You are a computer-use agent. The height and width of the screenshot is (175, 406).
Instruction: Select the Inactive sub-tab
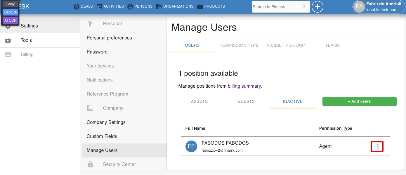[293, 101]
